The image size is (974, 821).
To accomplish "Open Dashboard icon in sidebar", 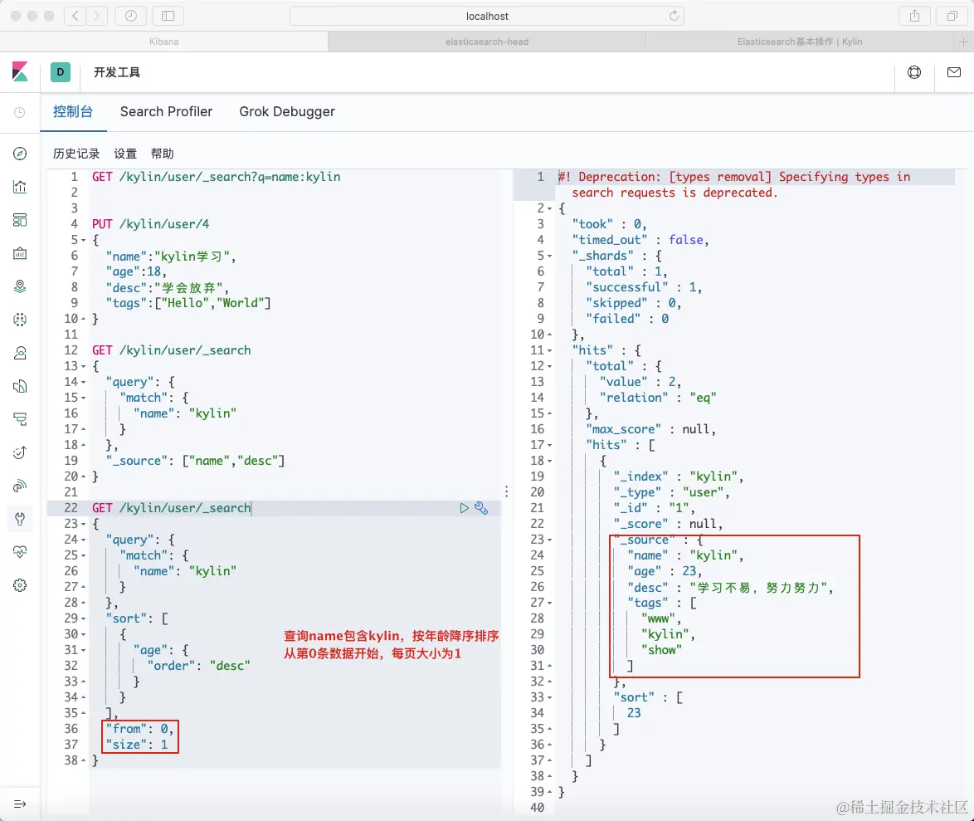I will click(20, 220).
